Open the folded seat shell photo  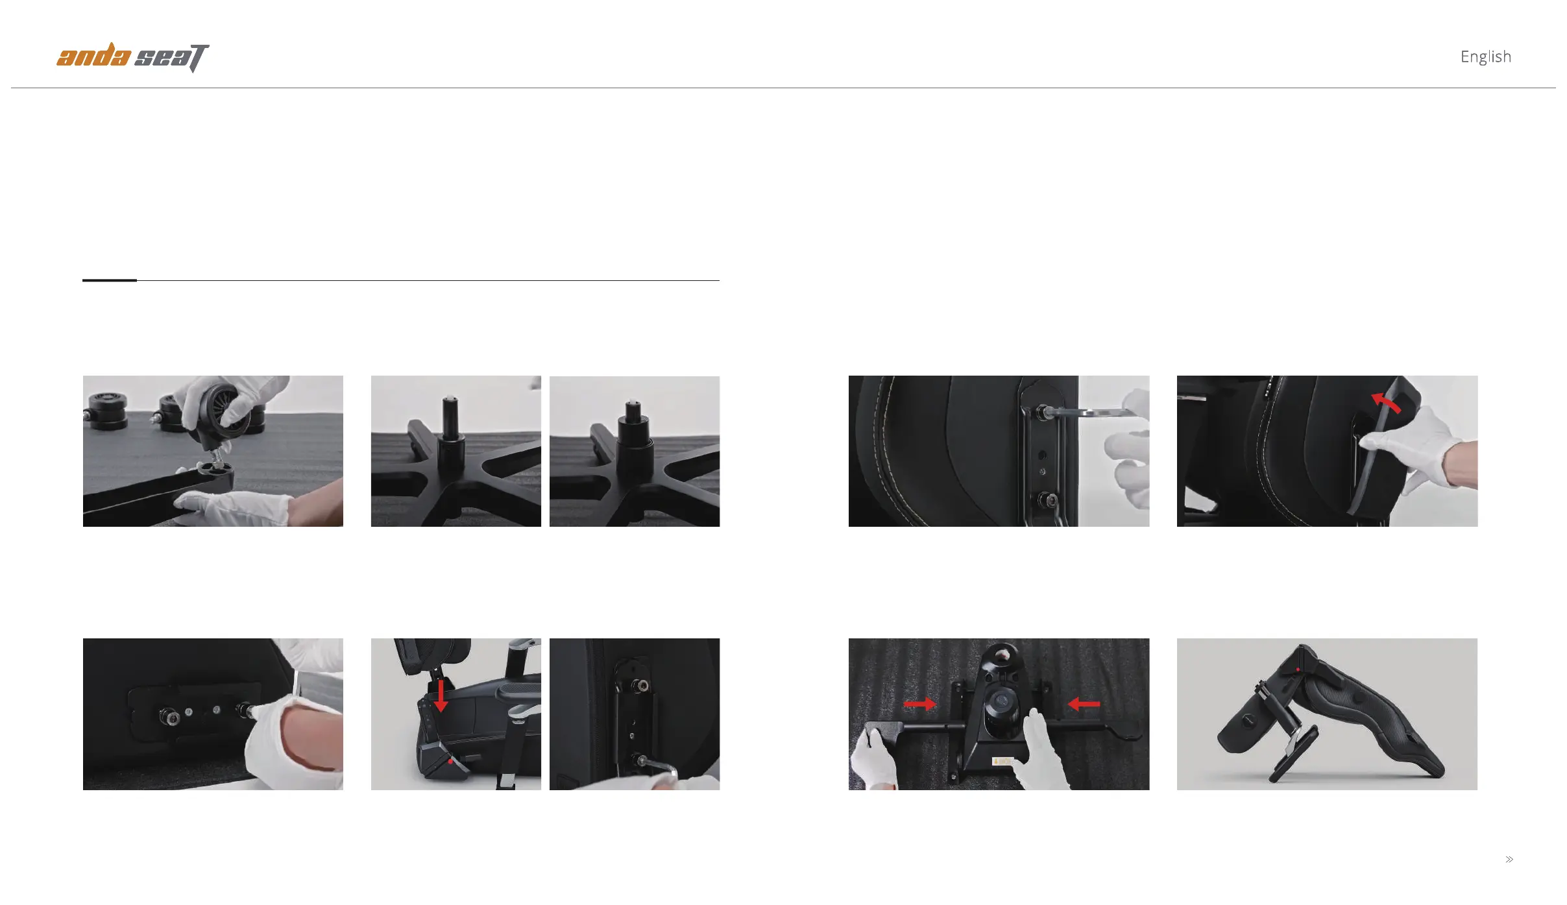1327,714
